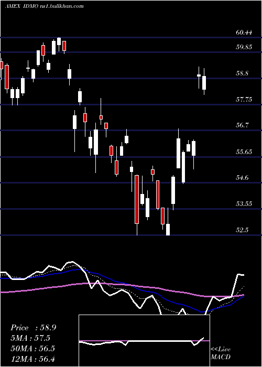Click the Price : 58.9 readout
Image resolution: width=262 pixels, height=367 pixels.
coord(33,328)
